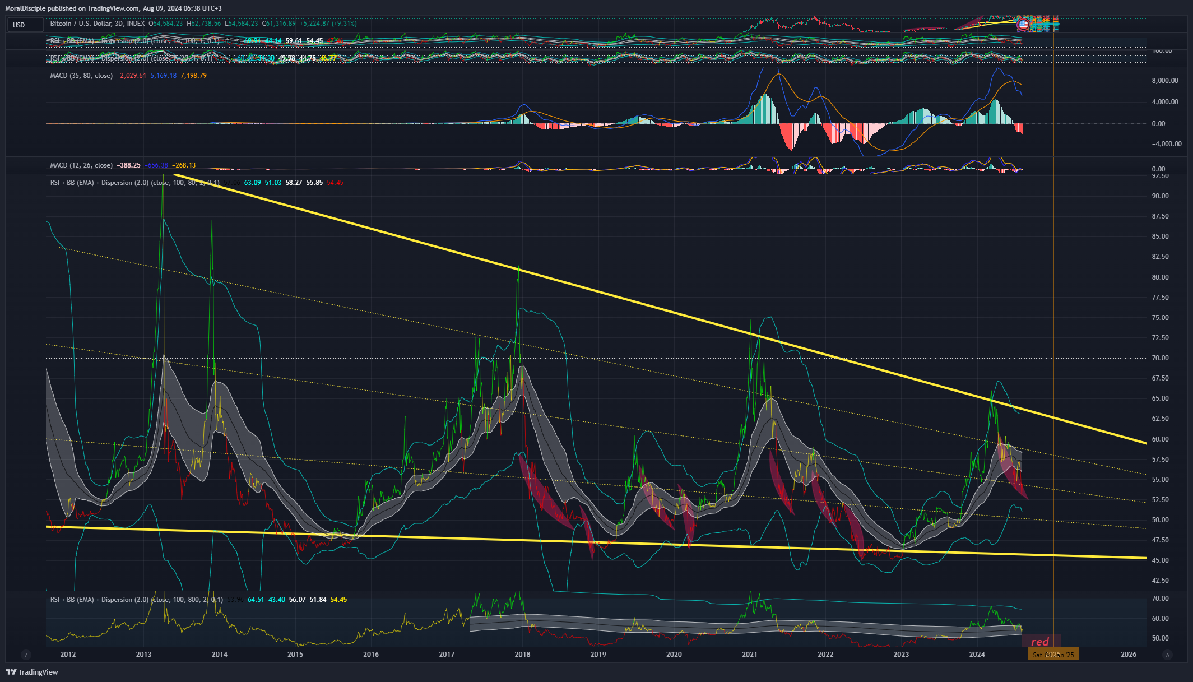
Task: Click the 2016 label on time axis
Action: click(371, 655)
